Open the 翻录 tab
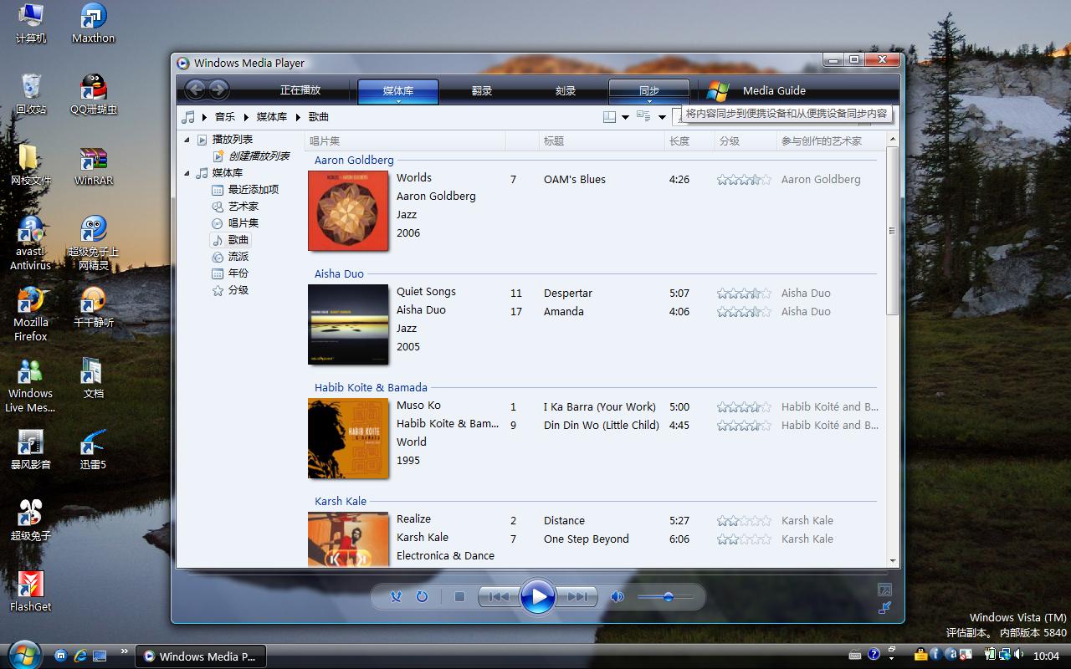This screenshot has height=669, width=1071. coord(482,91)
